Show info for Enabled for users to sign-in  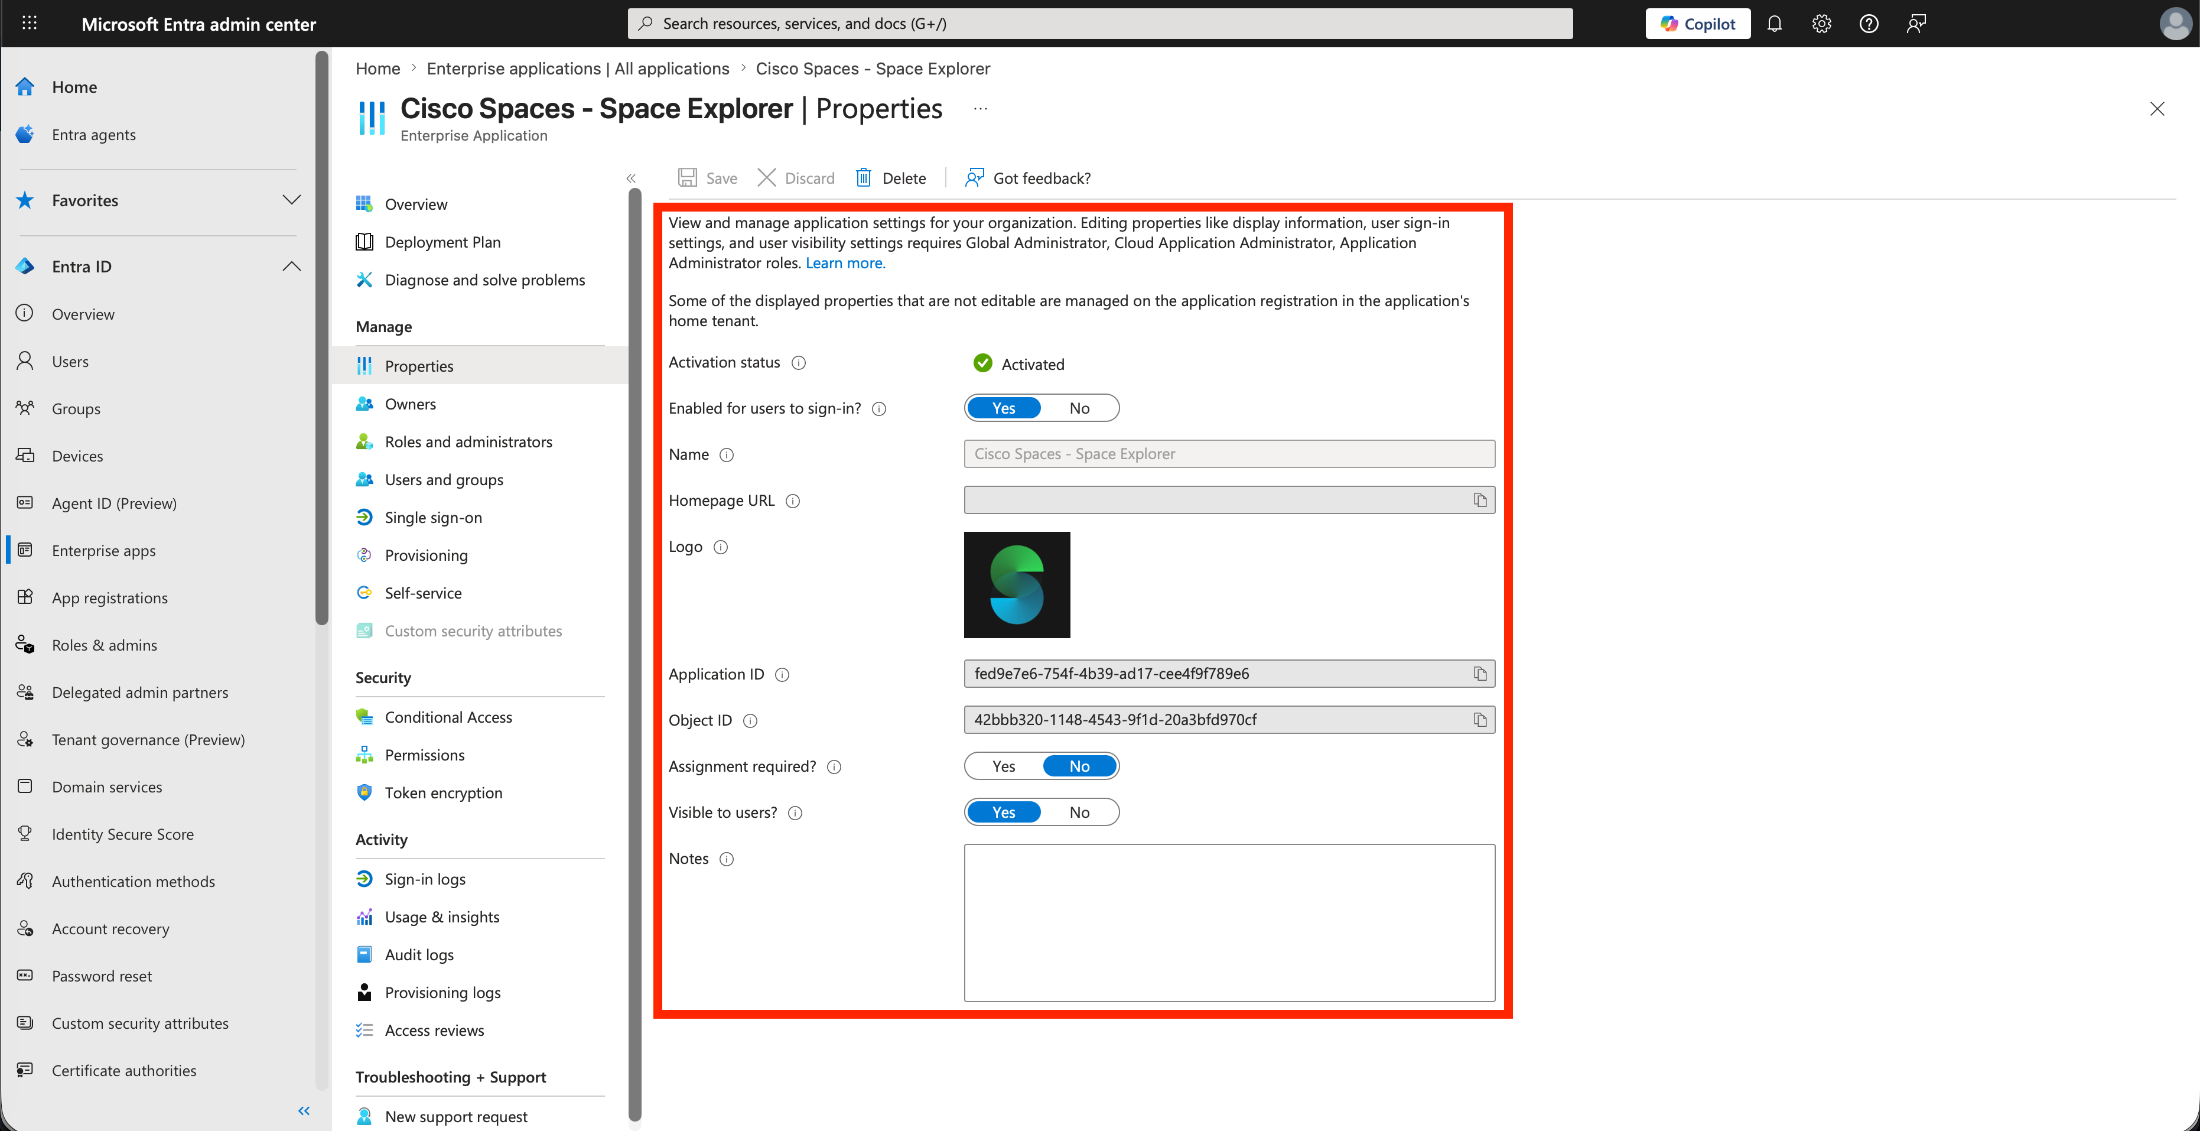click(x=879, y=409)
